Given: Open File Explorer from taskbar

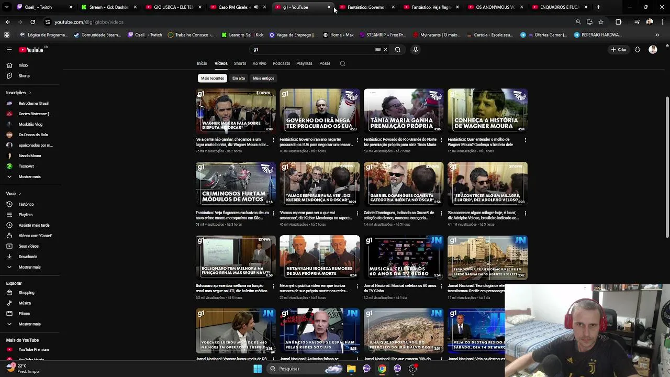Looking at the screenshot, I should [351, 369].
